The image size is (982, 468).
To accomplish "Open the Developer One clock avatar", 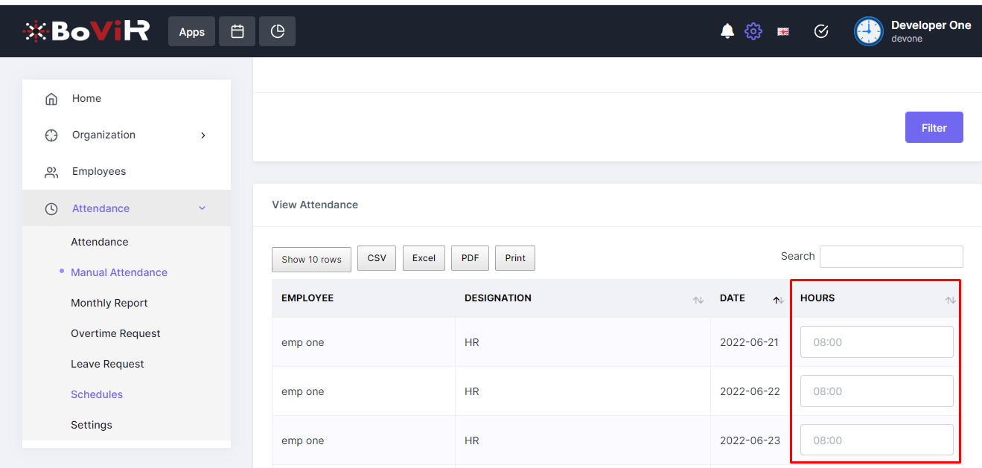I will click(868, 31).
